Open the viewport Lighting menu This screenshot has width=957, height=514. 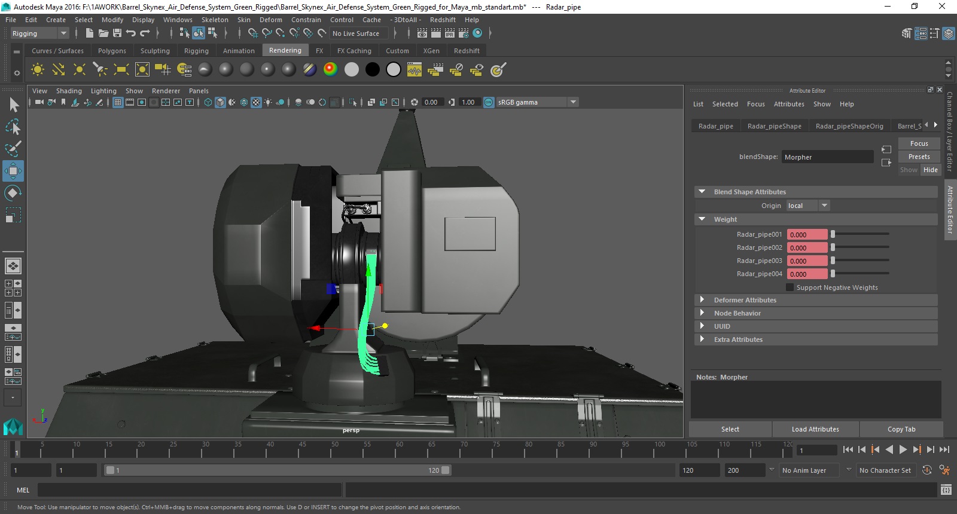coord(103,91)
